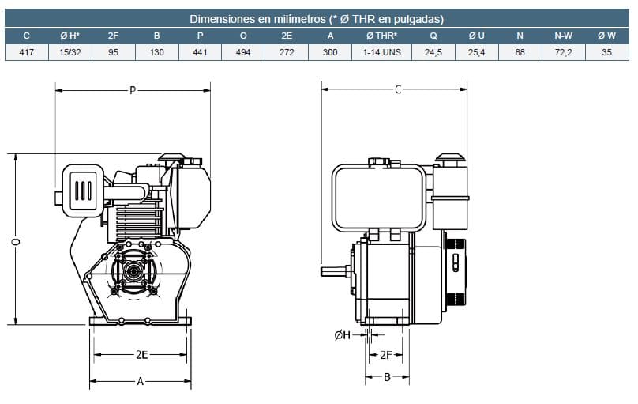
Task: Select the '2F' dimension label on side view
Action: pos(386,355)
